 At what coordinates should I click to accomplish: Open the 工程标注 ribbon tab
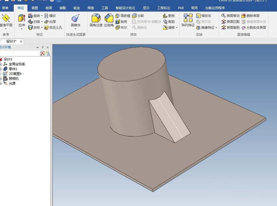click(x=164, y=8)
